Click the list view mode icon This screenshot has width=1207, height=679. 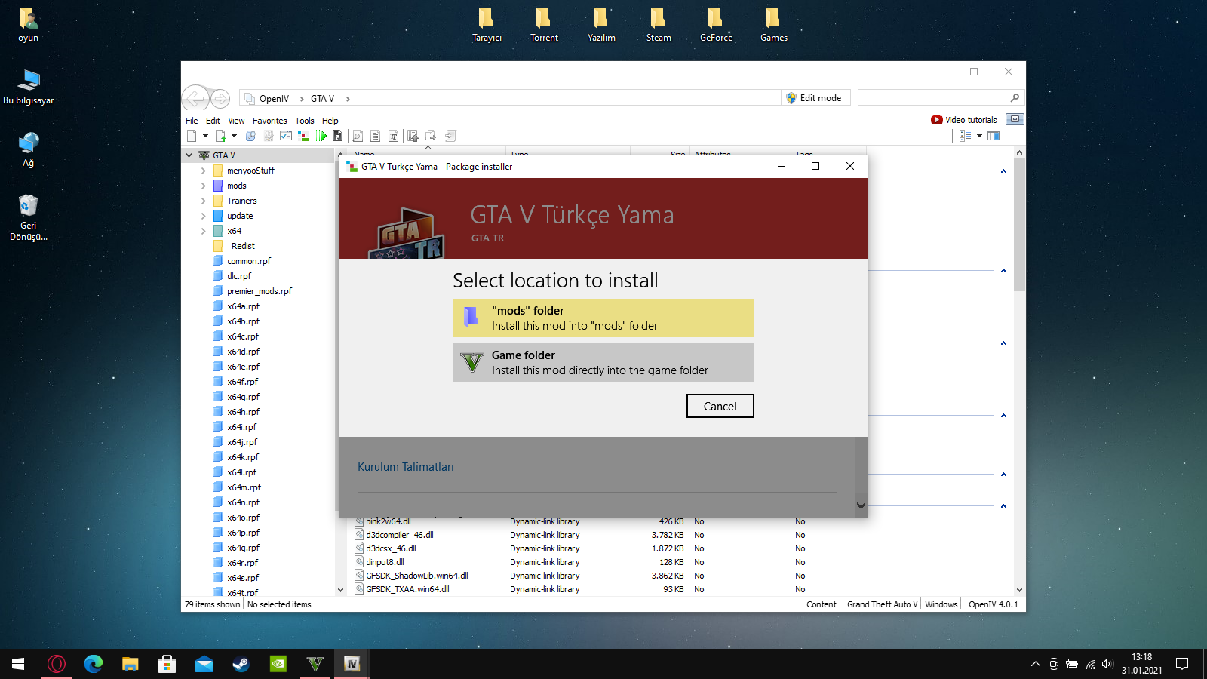tap(966, 136)
